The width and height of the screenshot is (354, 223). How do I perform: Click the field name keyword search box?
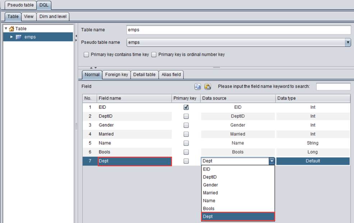pos(333,86)
